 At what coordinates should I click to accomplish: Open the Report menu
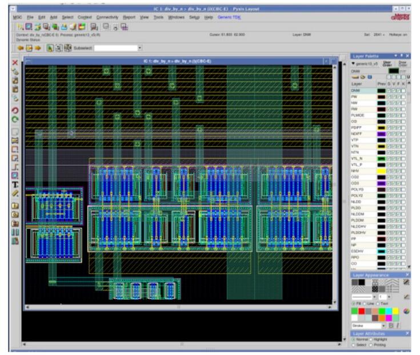(129, 18)
